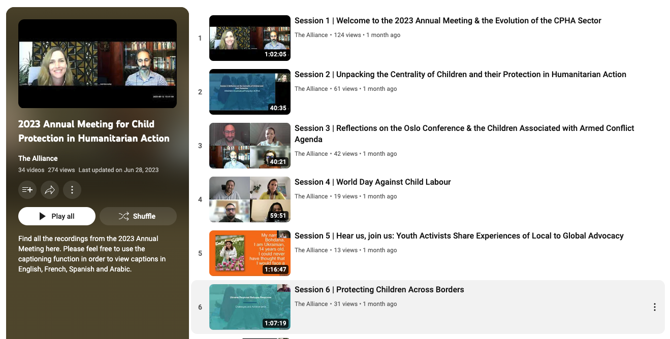Click the save playlist icon

27,190
